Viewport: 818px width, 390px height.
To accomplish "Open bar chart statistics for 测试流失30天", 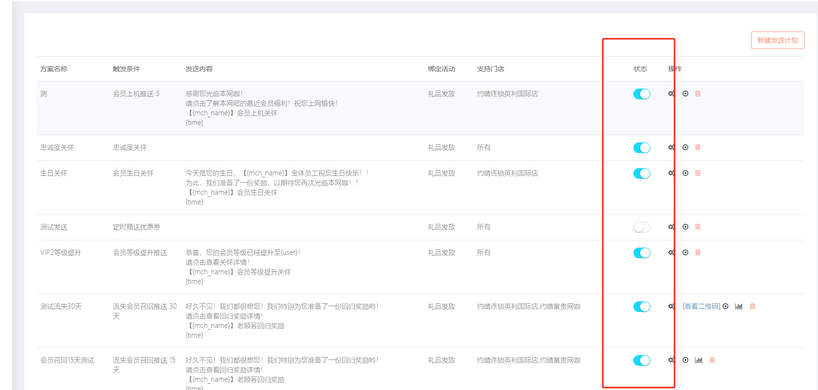I will click(739, 306).
